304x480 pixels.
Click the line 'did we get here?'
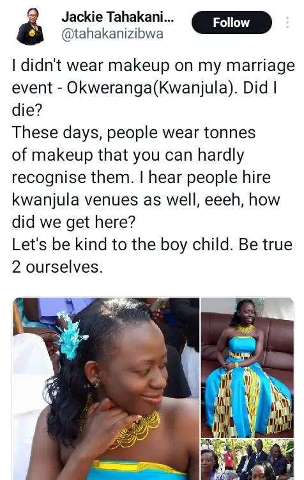tap(73, 222)
